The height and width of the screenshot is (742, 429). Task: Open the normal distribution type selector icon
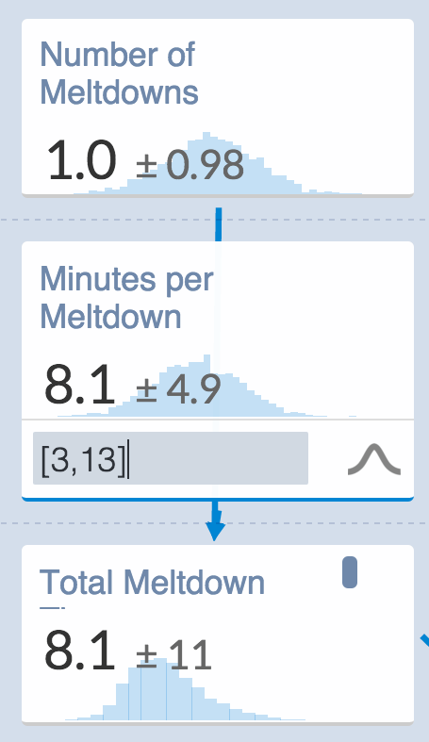point(374,458)
